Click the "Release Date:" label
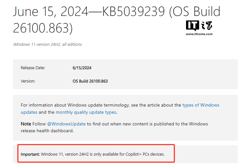Viewport: 241px width, 167px height. click(33, 68)
